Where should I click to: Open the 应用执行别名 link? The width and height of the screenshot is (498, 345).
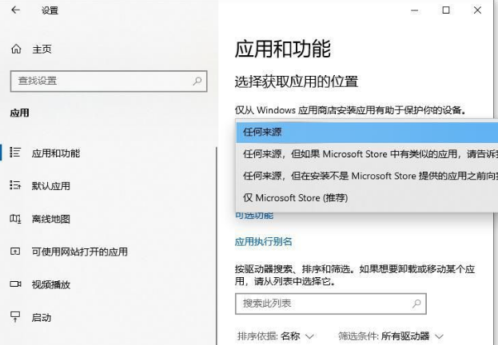pyautogui.click(x=263, y=241)
